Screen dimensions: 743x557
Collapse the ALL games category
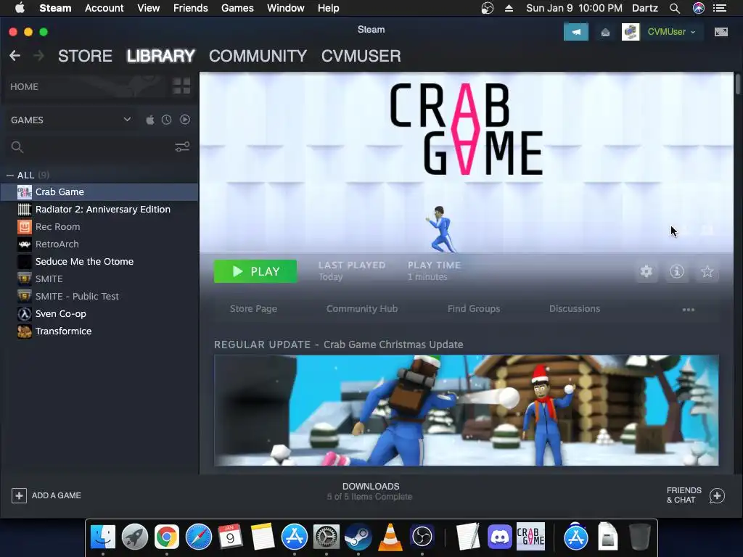pos(10,176)
